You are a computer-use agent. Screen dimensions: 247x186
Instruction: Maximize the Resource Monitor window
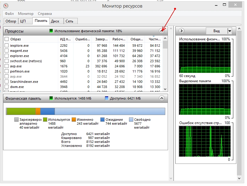point(224,5)
